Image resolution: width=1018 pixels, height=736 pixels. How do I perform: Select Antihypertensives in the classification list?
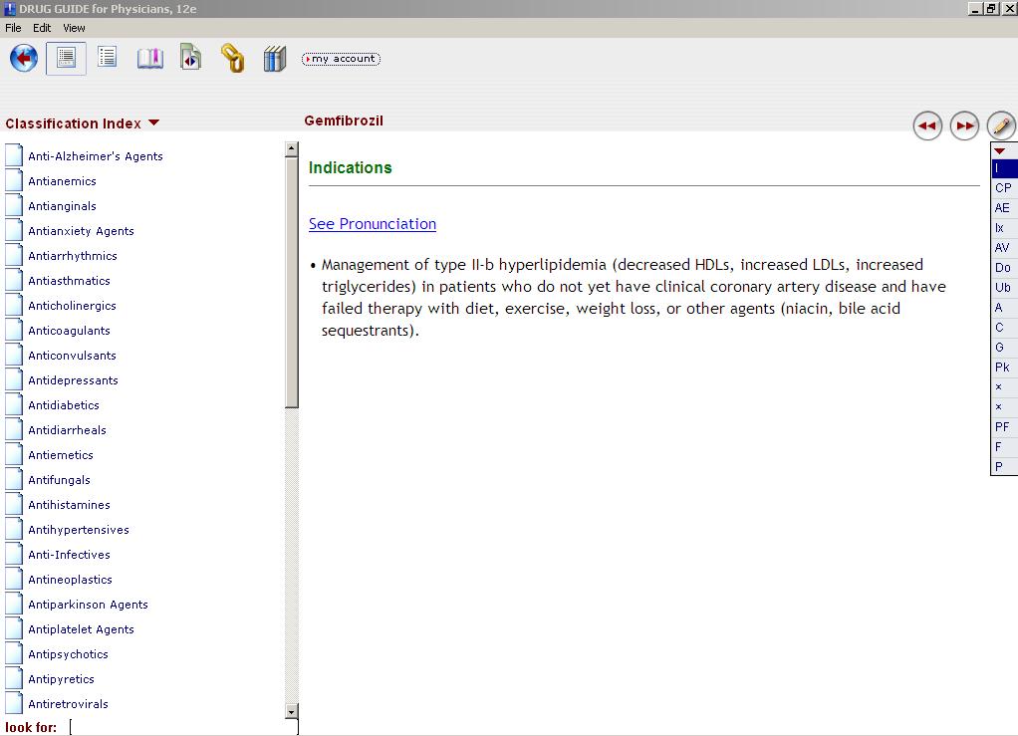pyautogui.click(x=78, y=530)
